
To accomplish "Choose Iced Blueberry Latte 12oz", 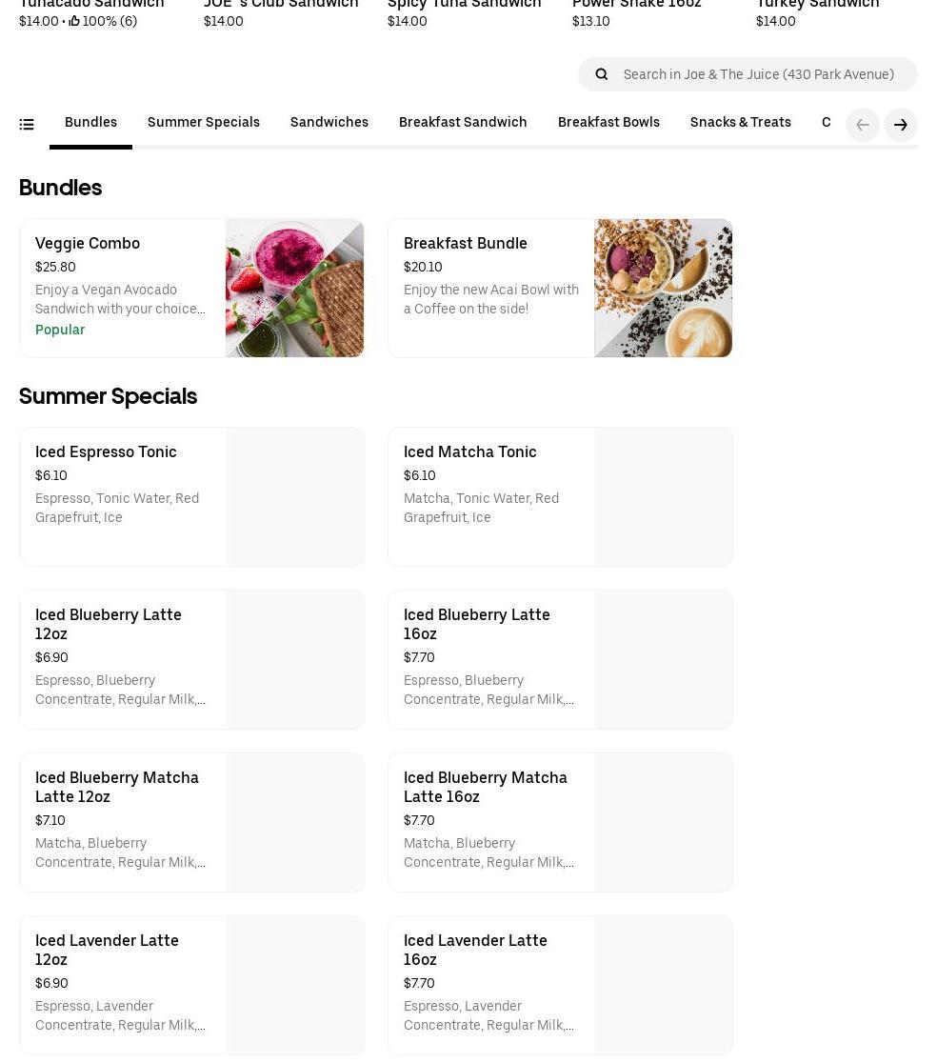I will (191, 659).
